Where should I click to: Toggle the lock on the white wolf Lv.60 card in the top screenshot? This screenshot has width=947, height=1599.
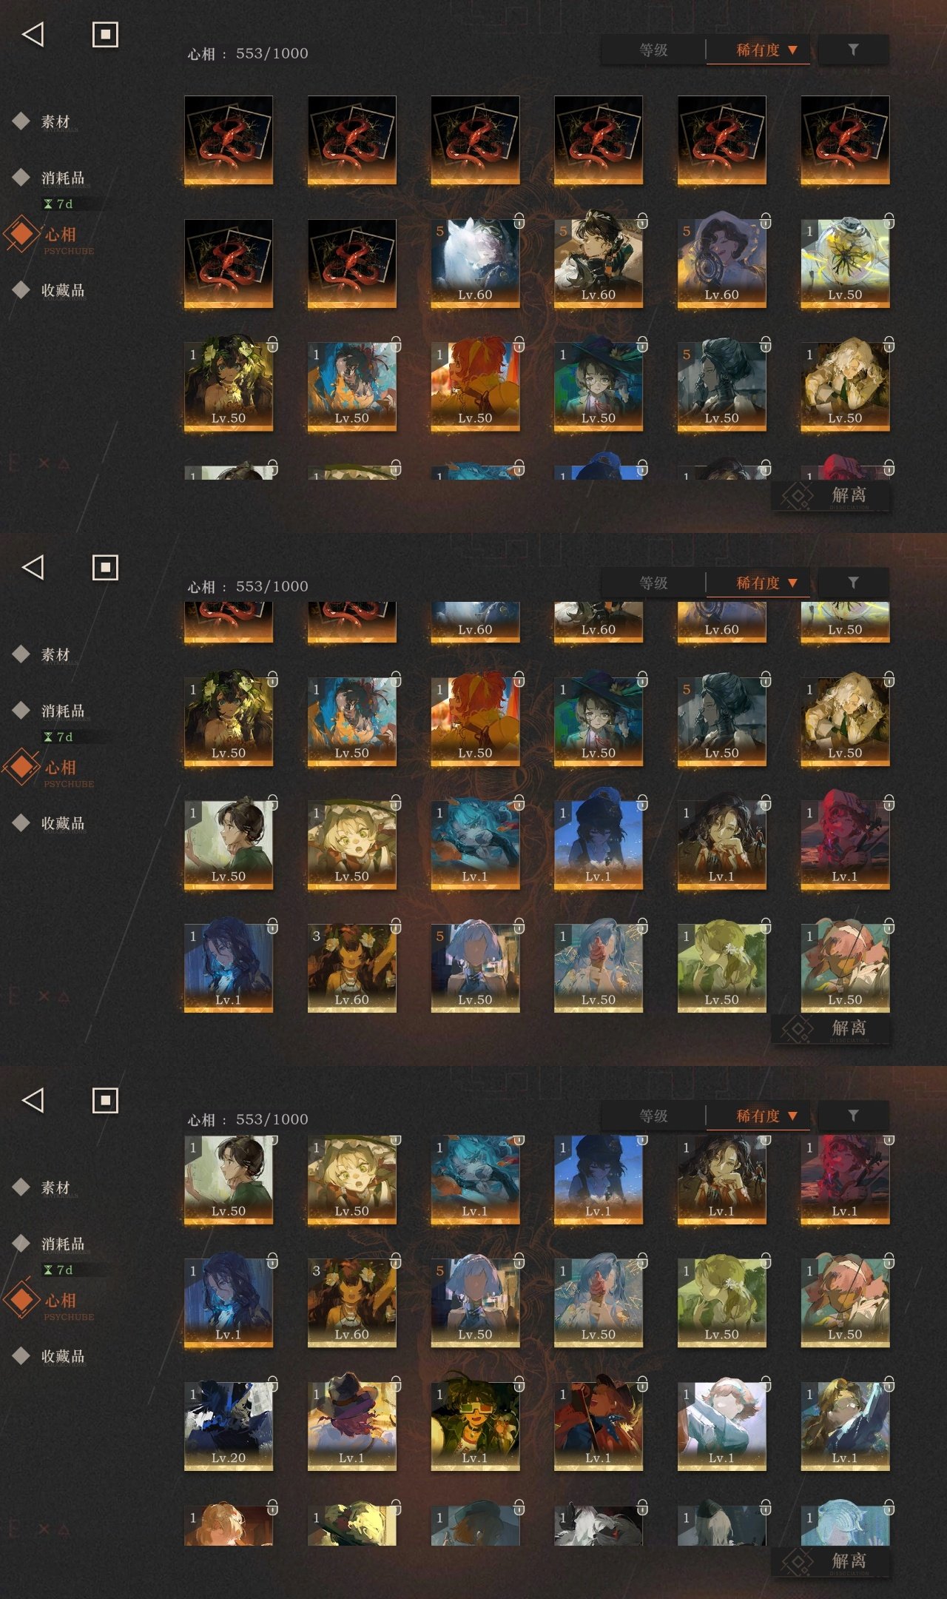coord(519,221)
